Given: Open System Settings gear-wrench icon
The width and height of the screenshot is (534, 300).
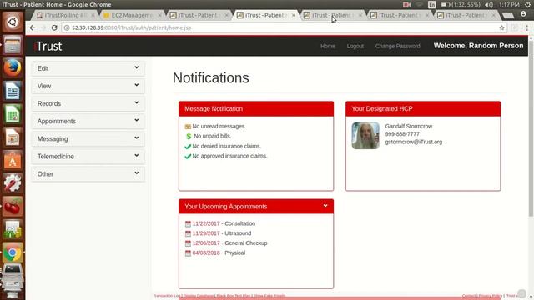Looking at the screenshot, I should pyautogui.click(x=13, y=183).
